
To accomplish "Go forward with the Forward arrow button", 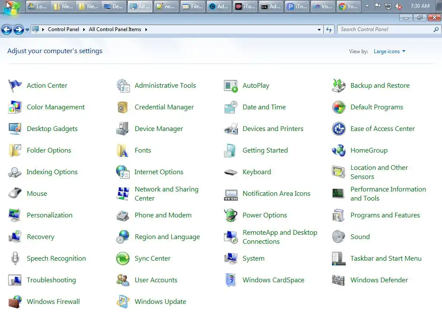I will [19, 30].
